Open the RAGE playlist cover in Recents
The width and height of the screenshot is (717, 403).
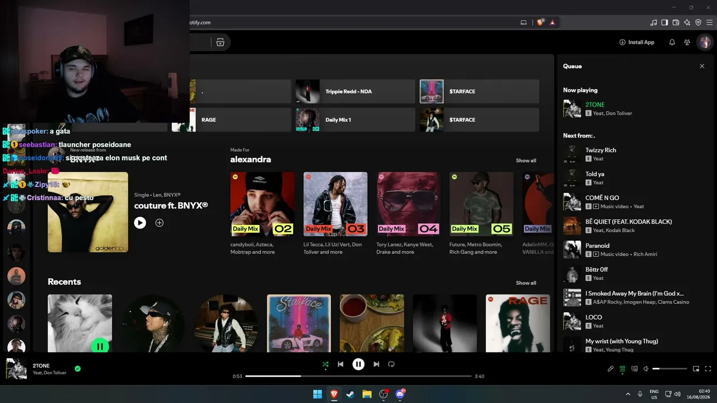[518, 324]
